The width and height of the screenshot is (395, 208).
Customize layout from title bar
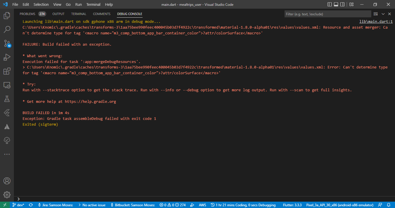(352, 5)
